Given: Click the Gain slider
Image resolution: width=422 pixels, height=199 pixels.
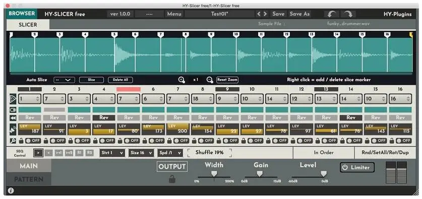Looking at the screenshot, I should pyautogui.click(x=261, y=176).
